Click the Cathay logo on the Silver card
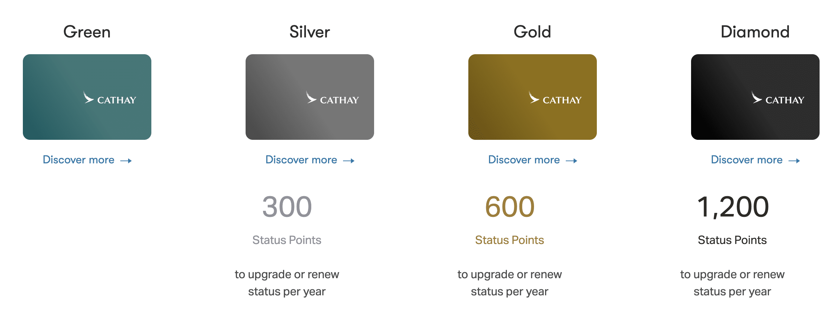The height and width of the screenshot is (321, 836). tap(332, 98)
